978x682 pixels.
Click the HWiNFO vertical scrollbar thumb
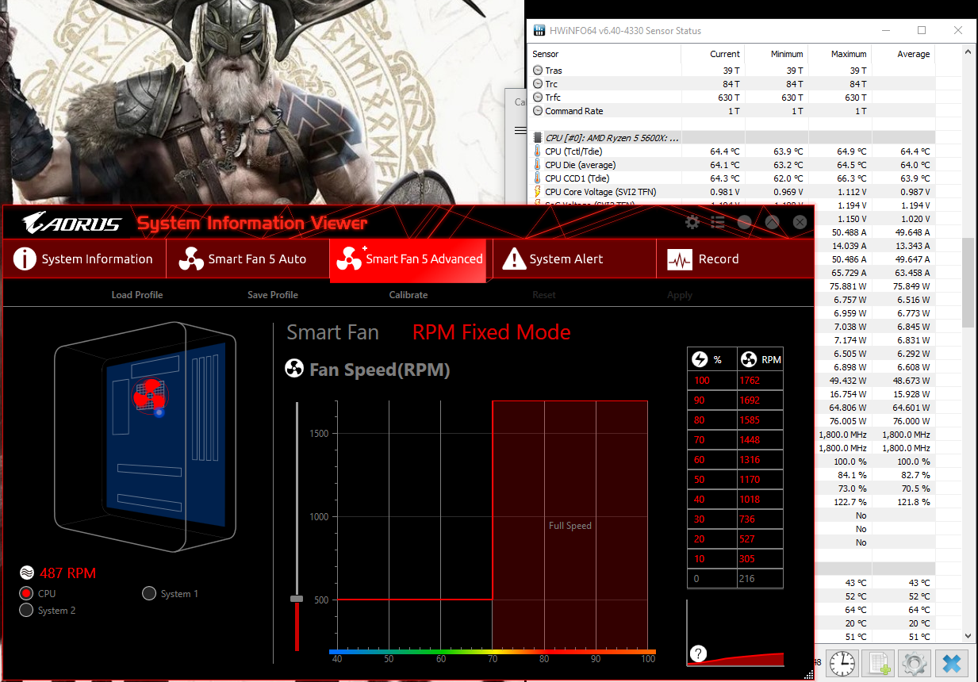(x=968, y=282)
